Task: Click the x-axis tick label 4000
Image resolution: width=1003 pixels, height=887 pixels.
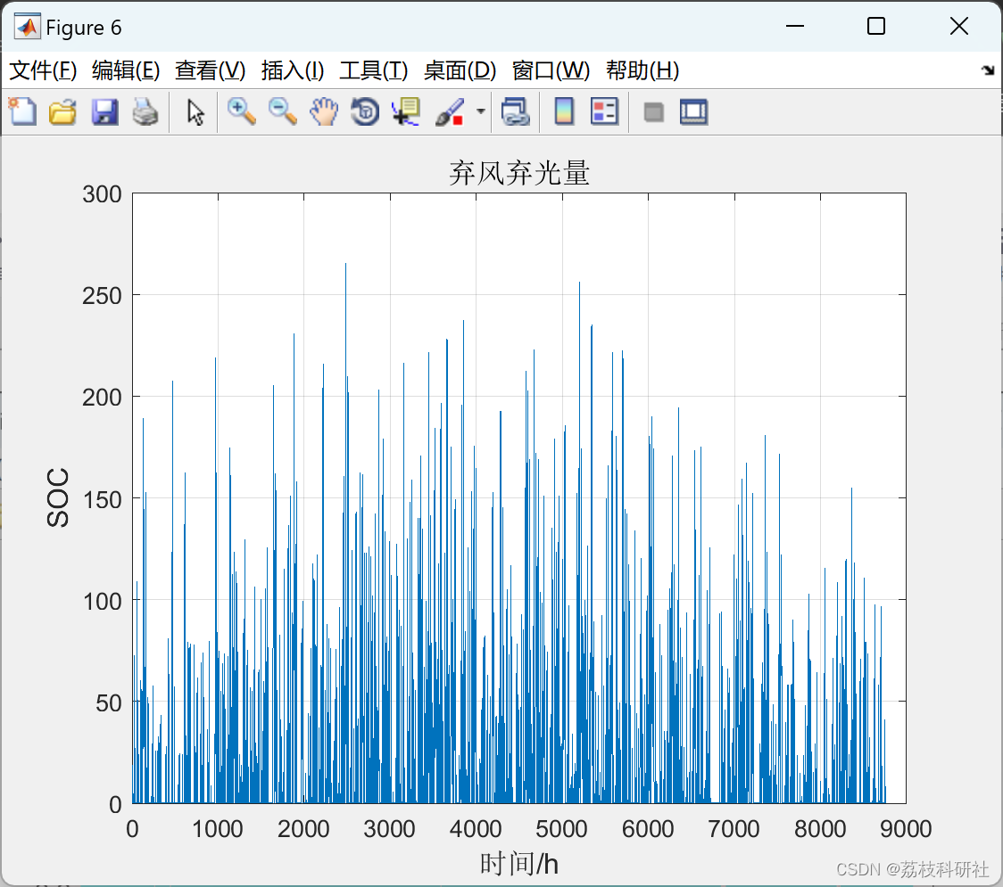Action: click(476, 829)
